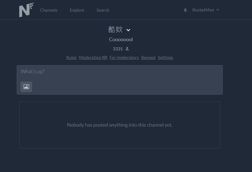Expand the channel options chevron beside 酷欸

click(x=128, y=30)
